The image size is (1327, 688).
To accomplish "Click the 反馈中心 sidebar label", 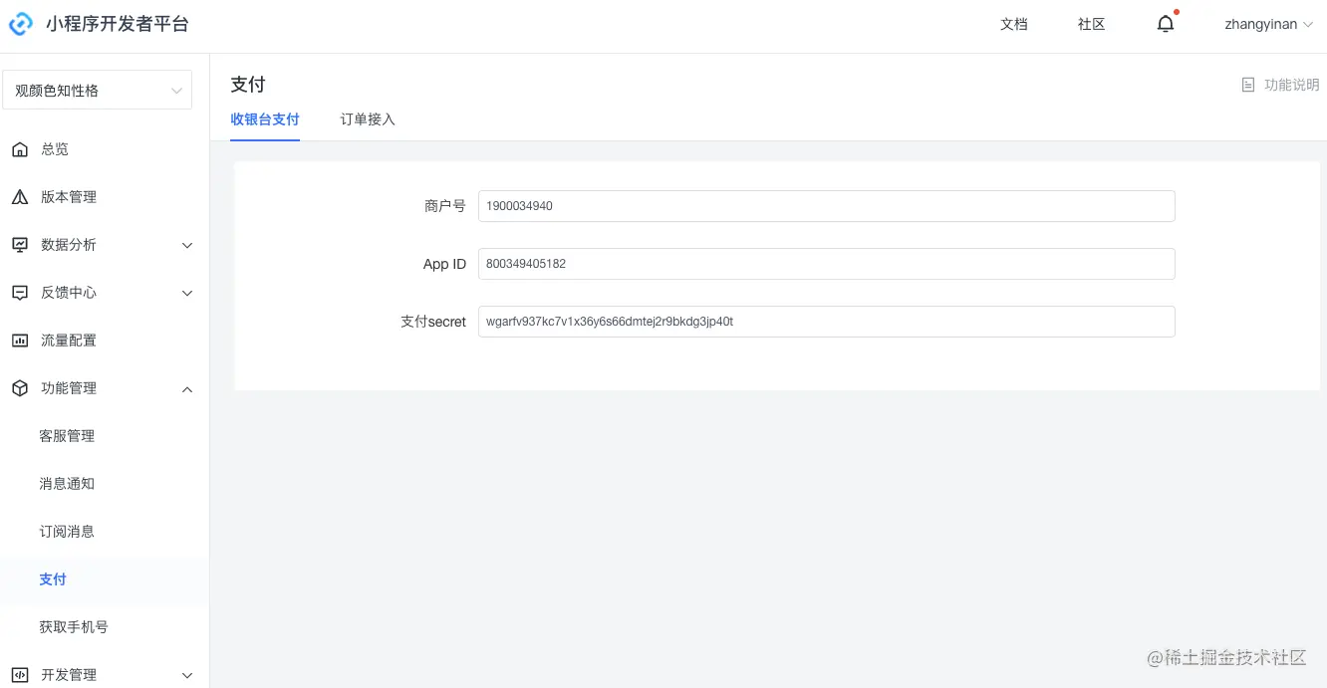I will pyautogui.click(x=69, y=293).
